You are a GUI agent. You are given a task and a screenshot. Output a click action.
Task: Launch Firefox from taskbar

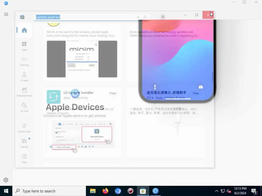pos(105,191)
